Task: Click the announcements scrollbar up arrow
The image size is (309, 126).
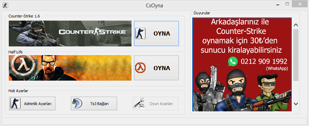Action: [x=296, y=25]
